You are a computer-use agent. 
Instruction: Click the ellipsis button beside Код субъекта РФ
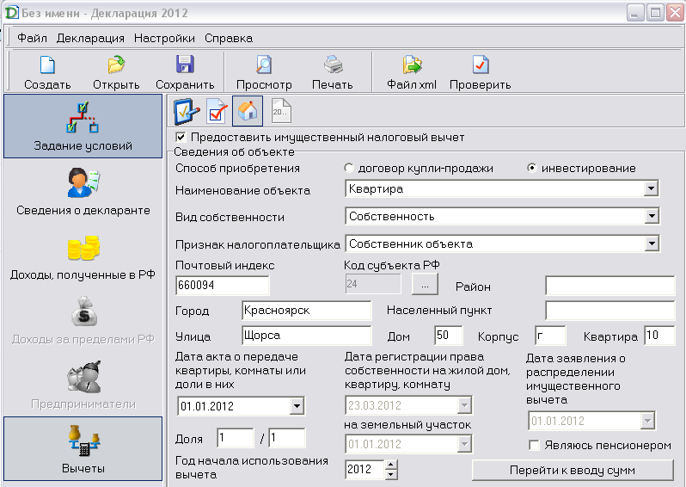pos(425,283)
